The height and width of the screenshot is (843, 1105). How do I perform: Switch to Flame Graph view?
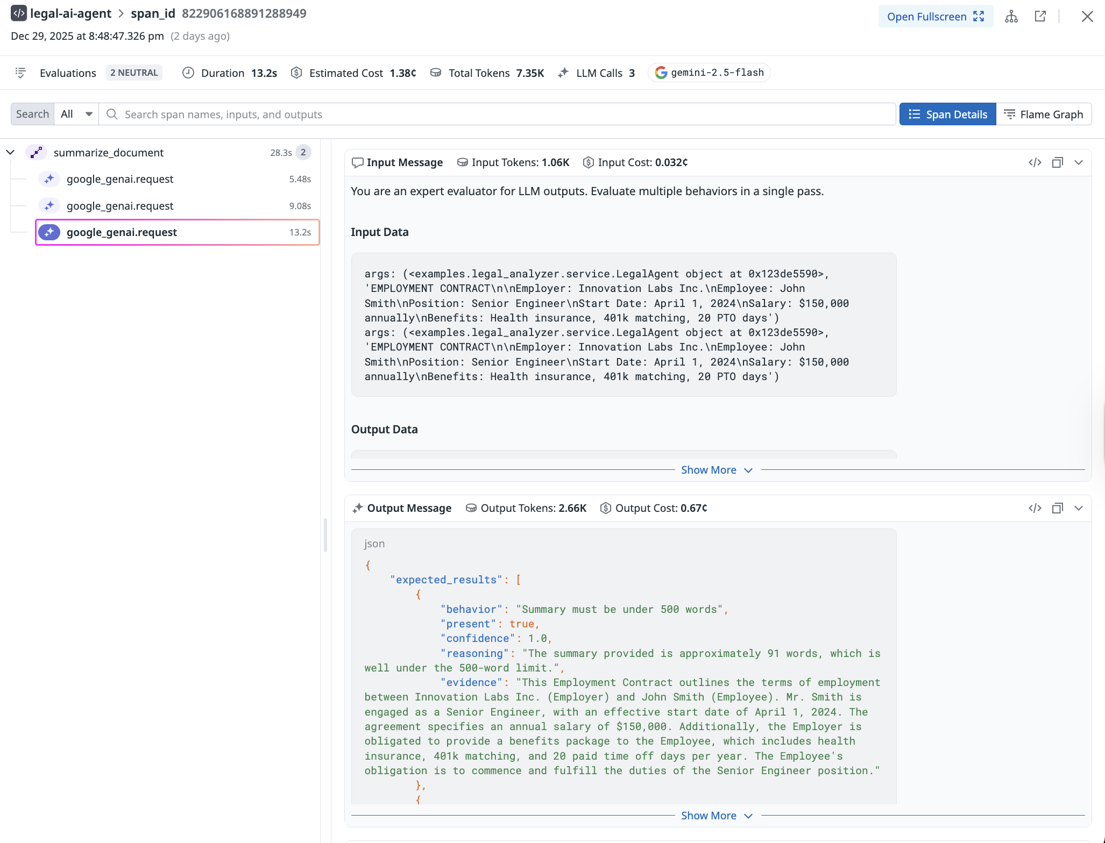tap(1044, 114)
